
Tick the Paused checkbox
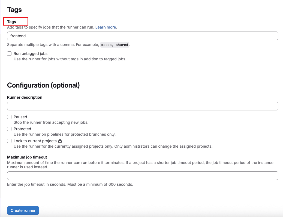9,117
